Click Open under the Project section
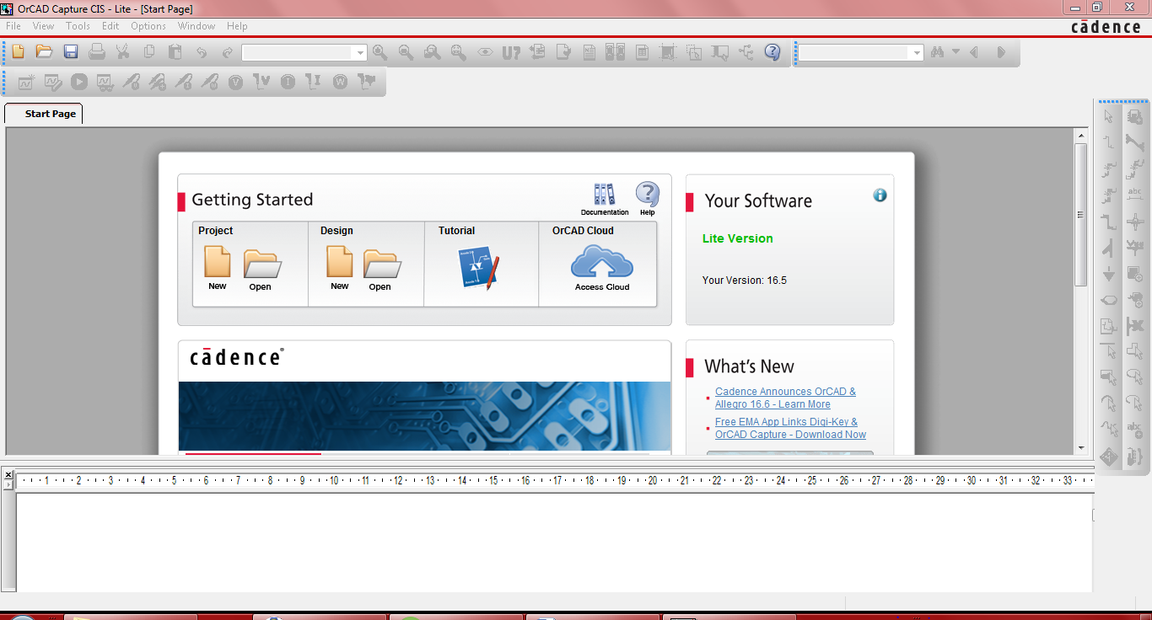Image resolution: width=1152 pixels, height=620 pixels. 261,270
